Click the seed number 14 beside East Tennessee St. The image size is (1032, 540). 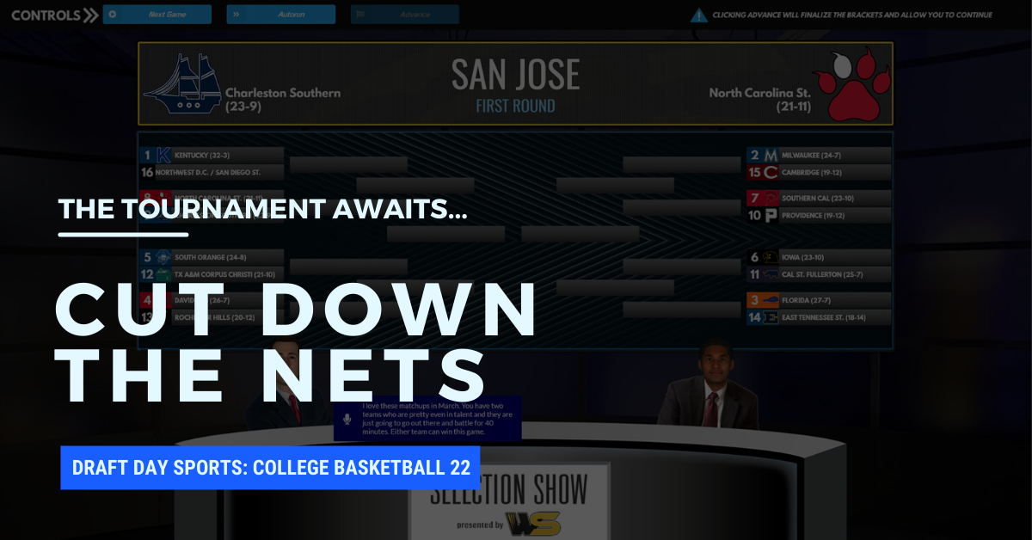(754, 318)
